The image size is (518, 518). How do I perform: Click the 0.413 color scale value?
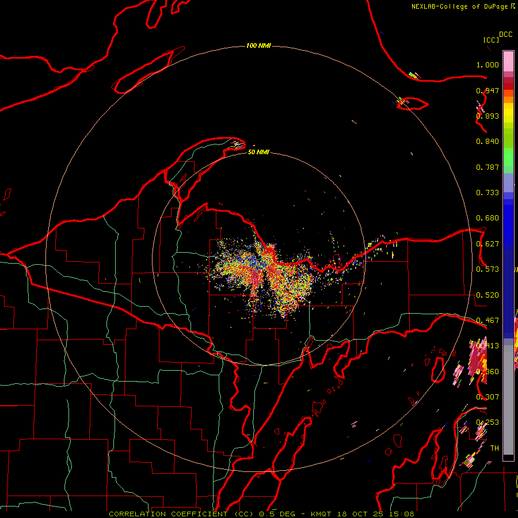[x=487, y=346]
